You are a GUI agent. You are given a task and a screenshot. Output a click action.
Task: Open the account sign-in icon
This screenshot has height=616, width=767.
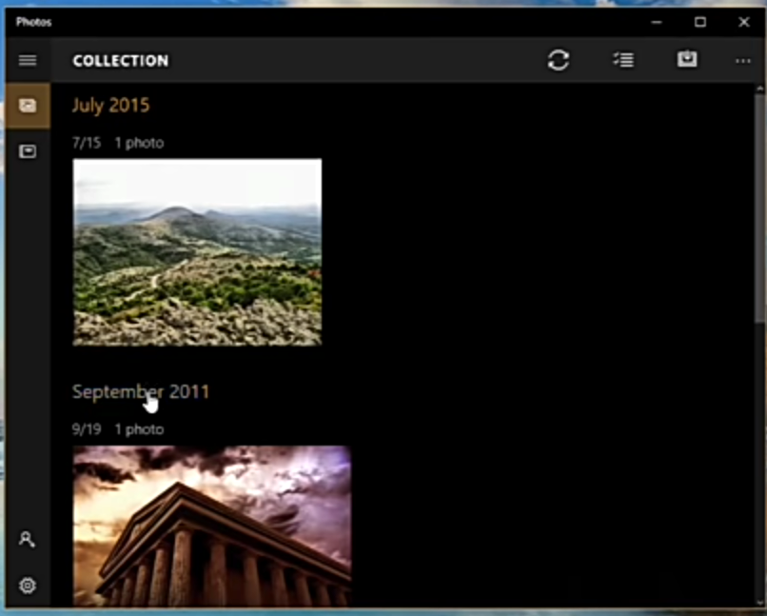pos(27,539)
